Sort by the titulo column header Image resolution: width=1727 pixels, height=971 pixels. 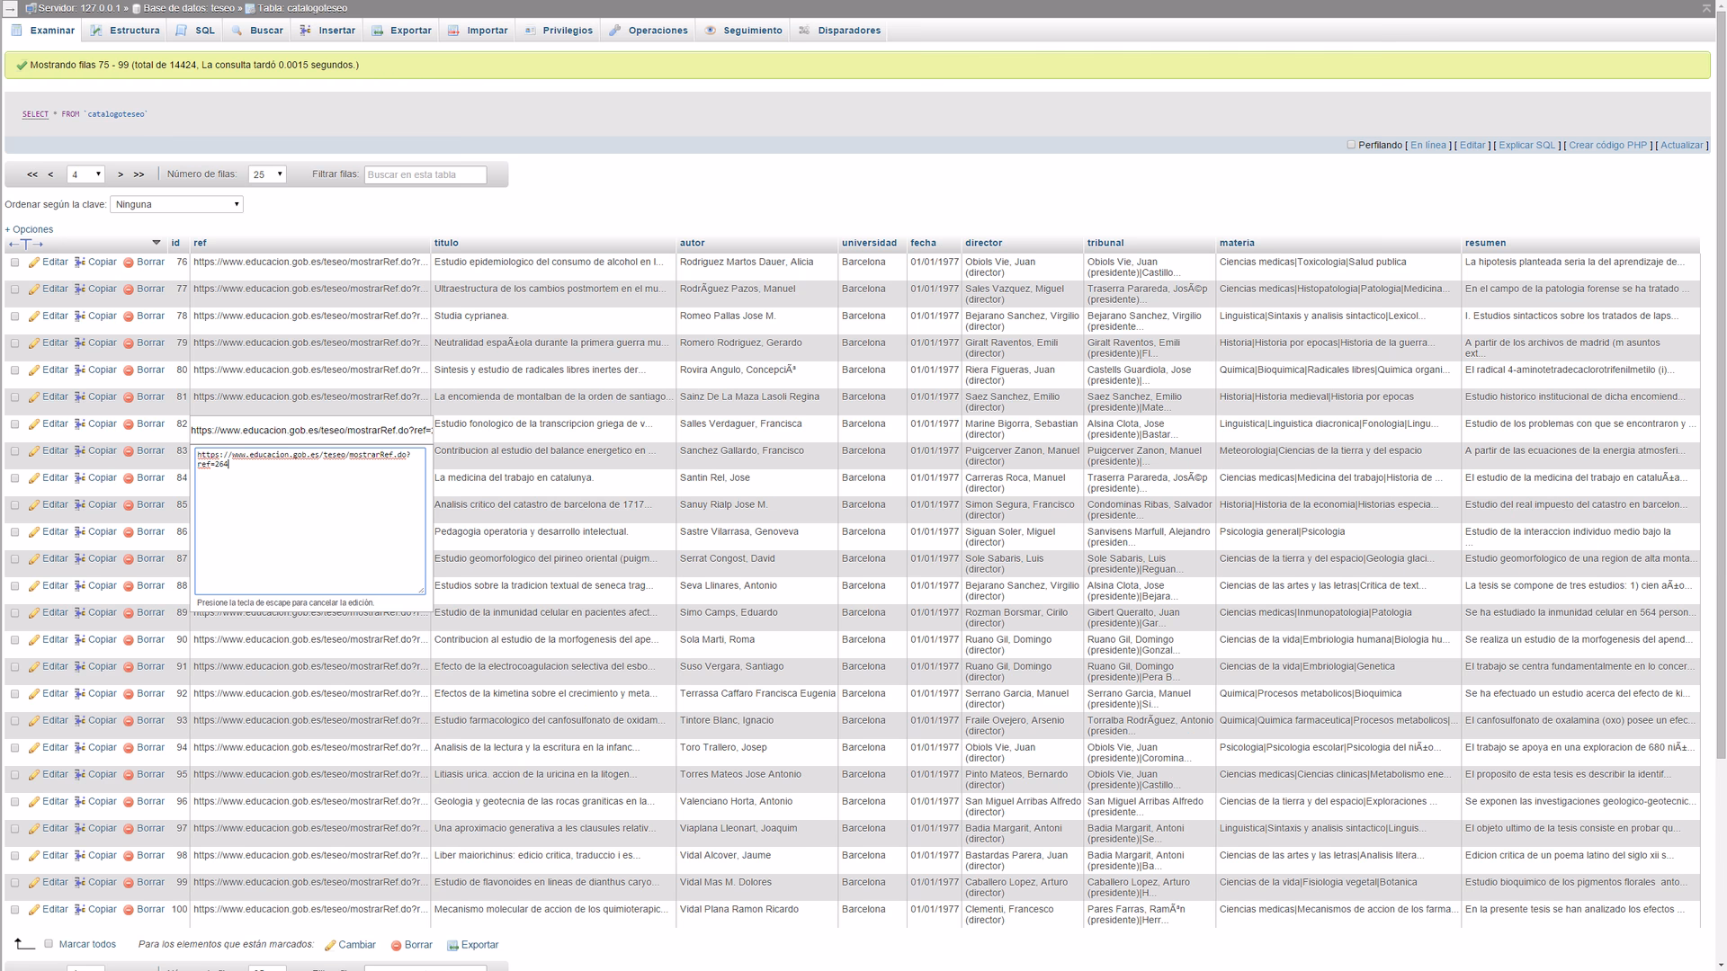(446, 243)
